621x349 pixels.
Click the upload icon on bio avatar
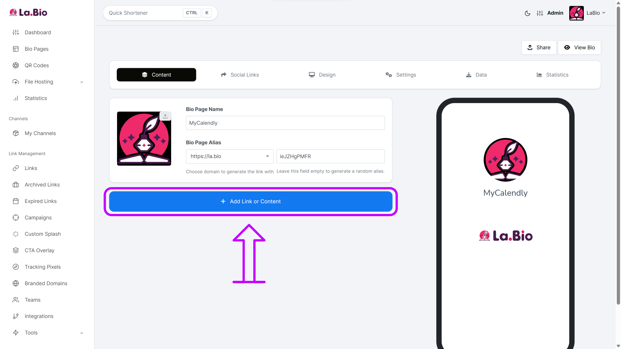[x=165, y=116]
